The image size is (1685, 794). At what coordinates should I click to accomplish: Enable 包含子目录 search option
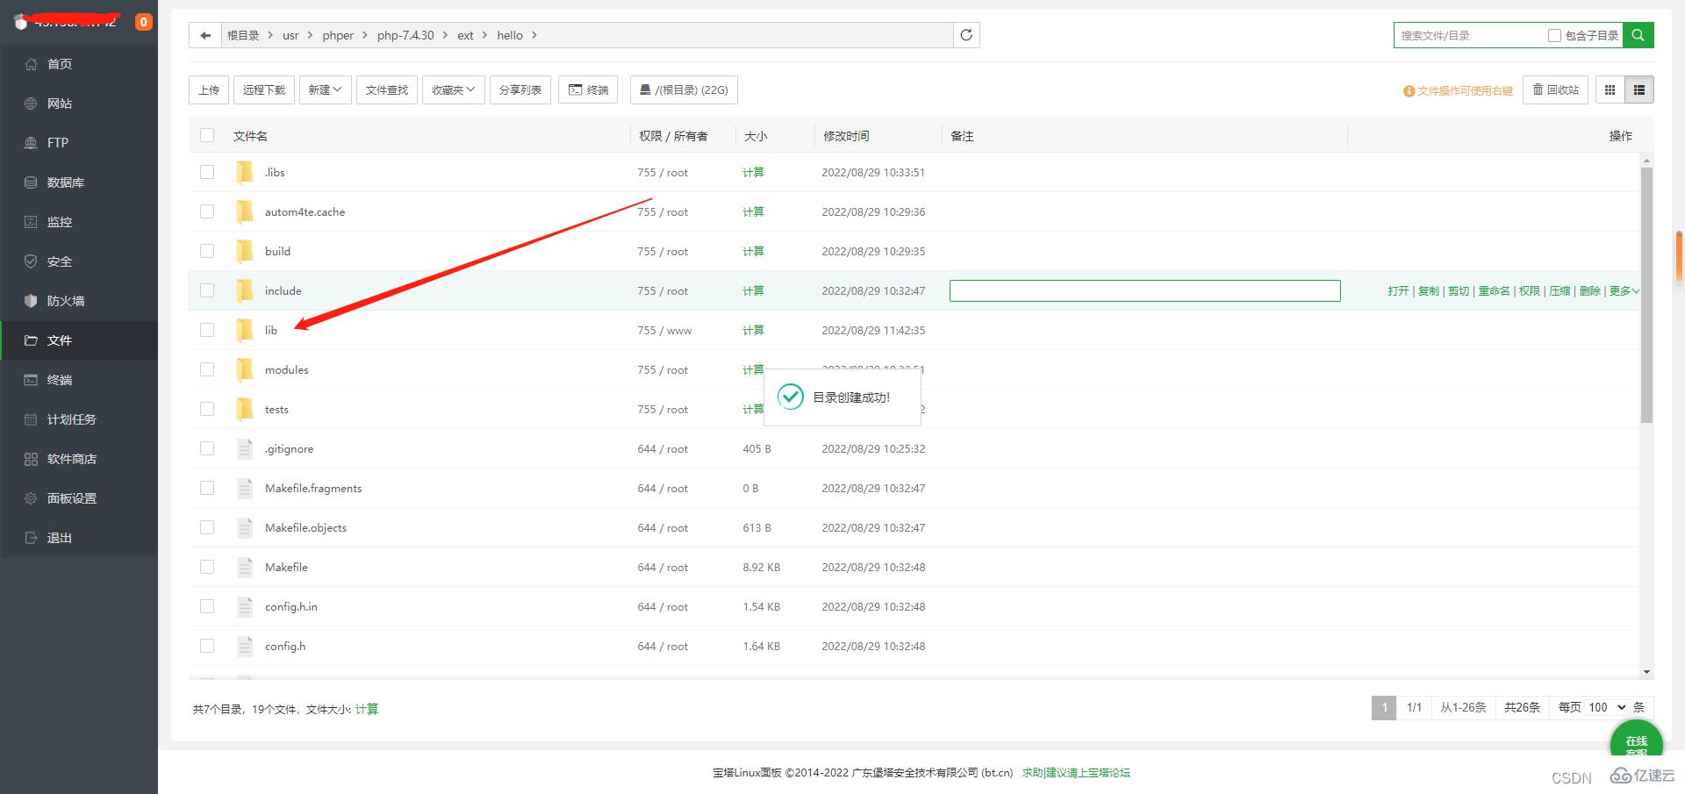(x=1554, y=35)
